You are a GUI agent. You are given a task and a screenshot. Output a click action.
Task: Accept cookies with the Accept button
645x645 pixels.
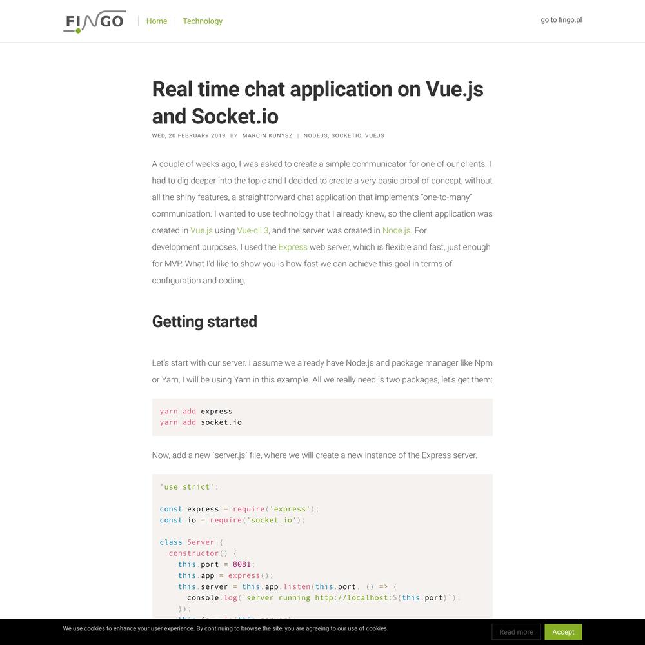(x=563, y=632)
